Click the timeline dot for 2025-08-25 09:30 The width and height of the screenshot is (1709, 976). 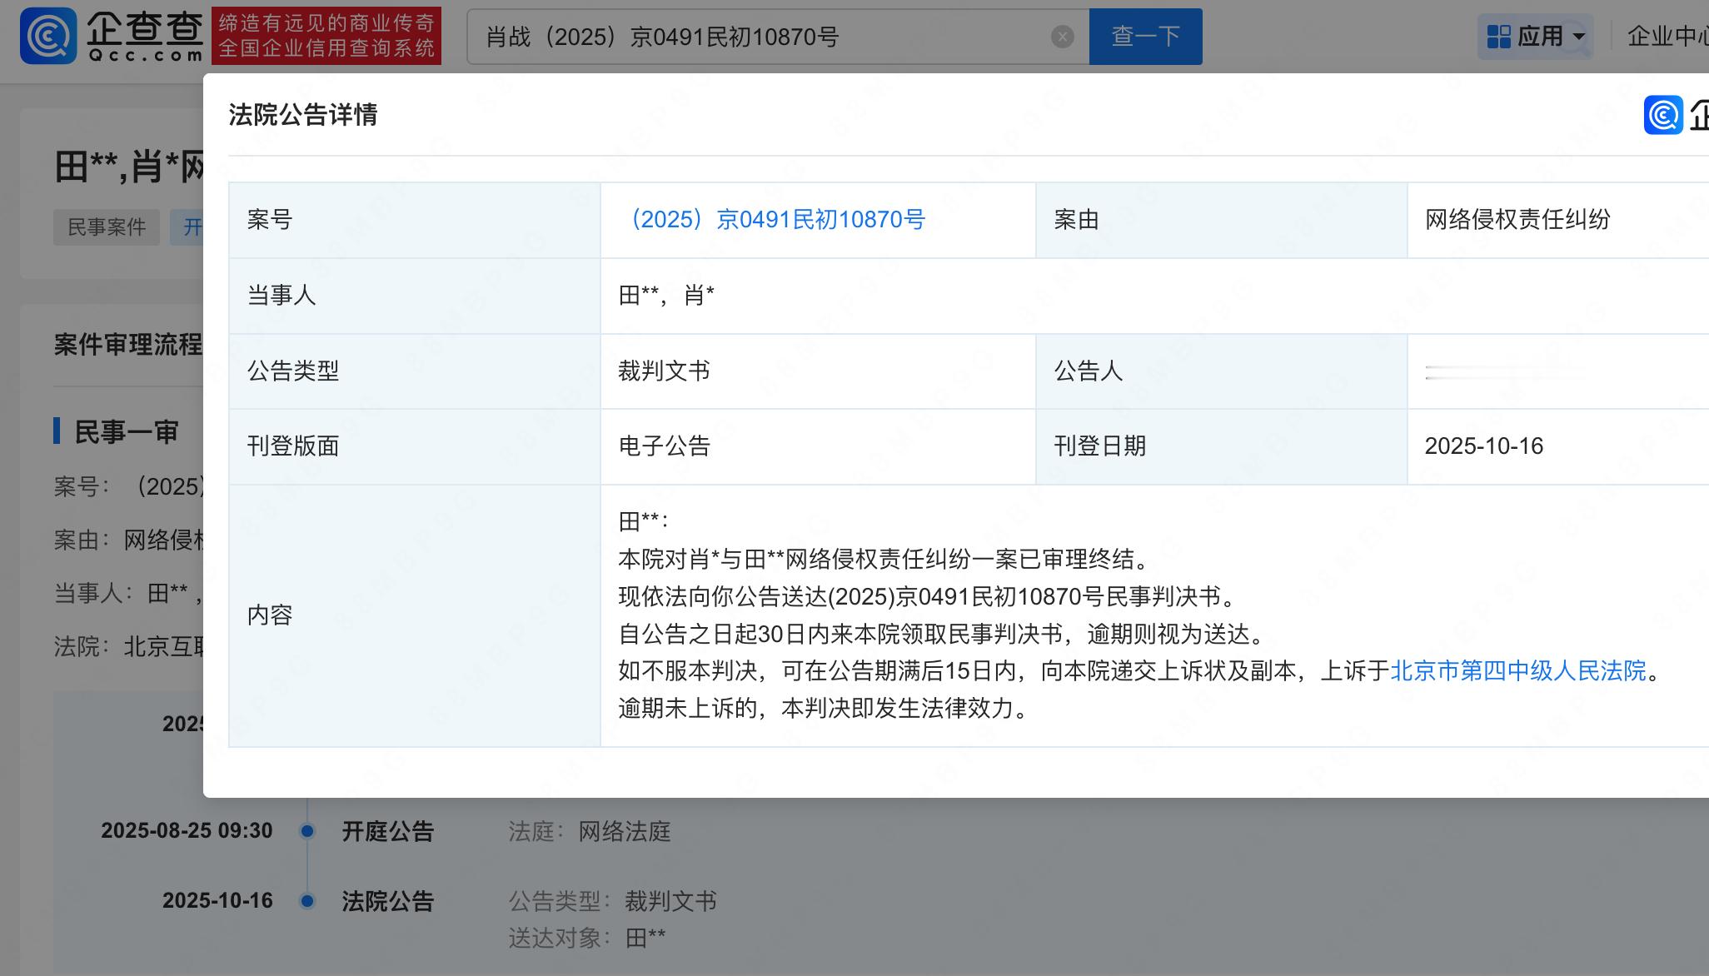[x=307, y=831]
